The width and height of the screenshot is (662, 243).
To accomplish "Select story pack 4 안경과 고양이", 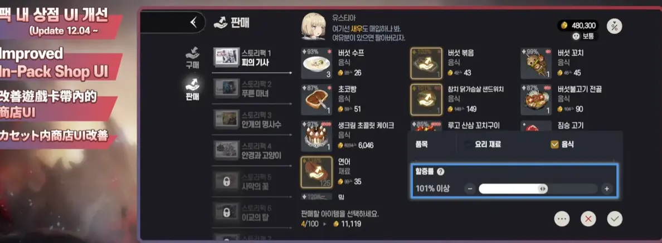I will [252, 151].
